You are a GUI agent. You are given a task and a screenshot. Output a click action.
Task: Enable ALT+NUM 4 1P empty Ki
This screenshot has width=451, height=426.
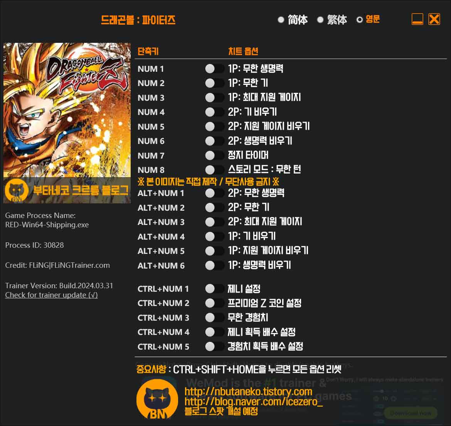click(214, 237)
